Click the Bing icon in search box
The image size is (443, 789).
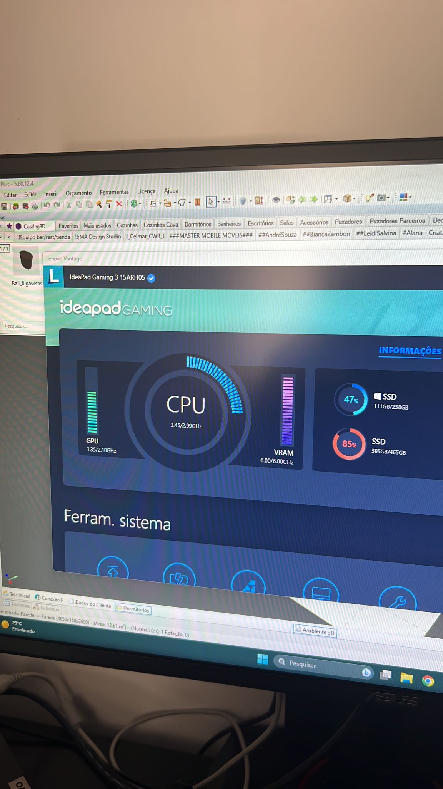pyautogui.click(x=366, y=672)
